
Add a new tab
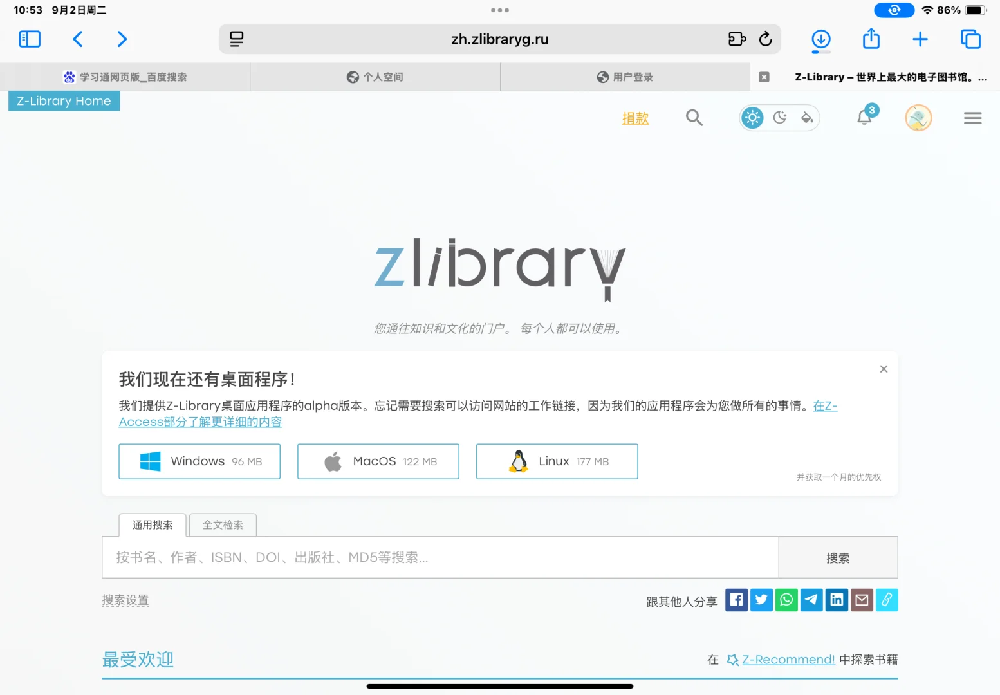920,39
